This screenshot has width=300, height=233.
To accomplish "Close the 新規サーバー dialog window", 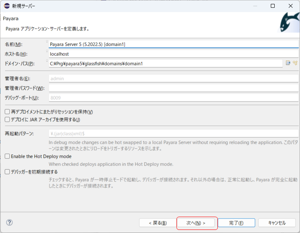I will pos(291,6).
